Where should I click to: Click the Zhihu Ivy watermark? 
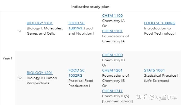click(x=156, y=97)
